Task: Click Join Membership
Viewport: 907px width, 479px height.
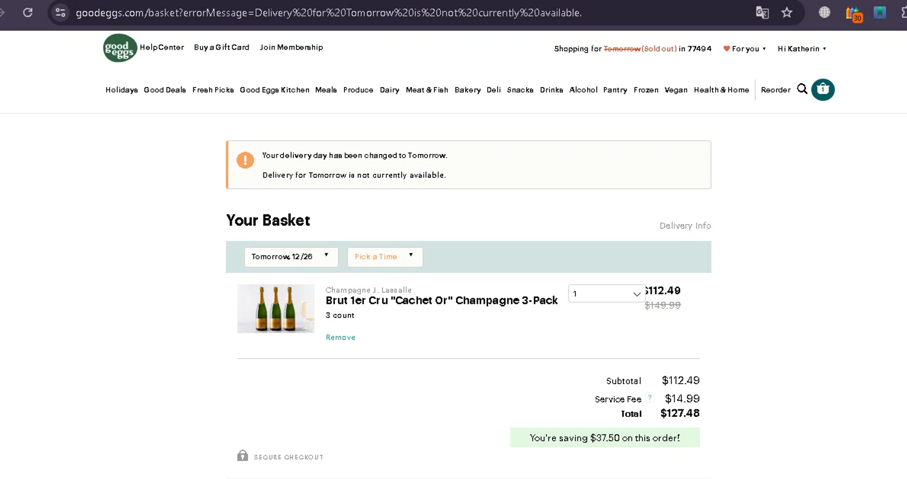Action: pyautogui.click(x=291, y=47)
